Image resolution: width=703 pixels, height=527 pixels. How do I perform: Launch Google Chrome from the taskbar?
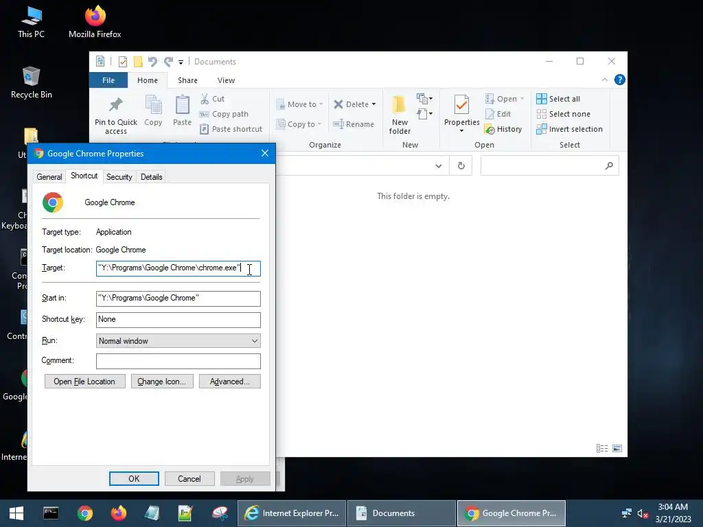coord(84,513)
